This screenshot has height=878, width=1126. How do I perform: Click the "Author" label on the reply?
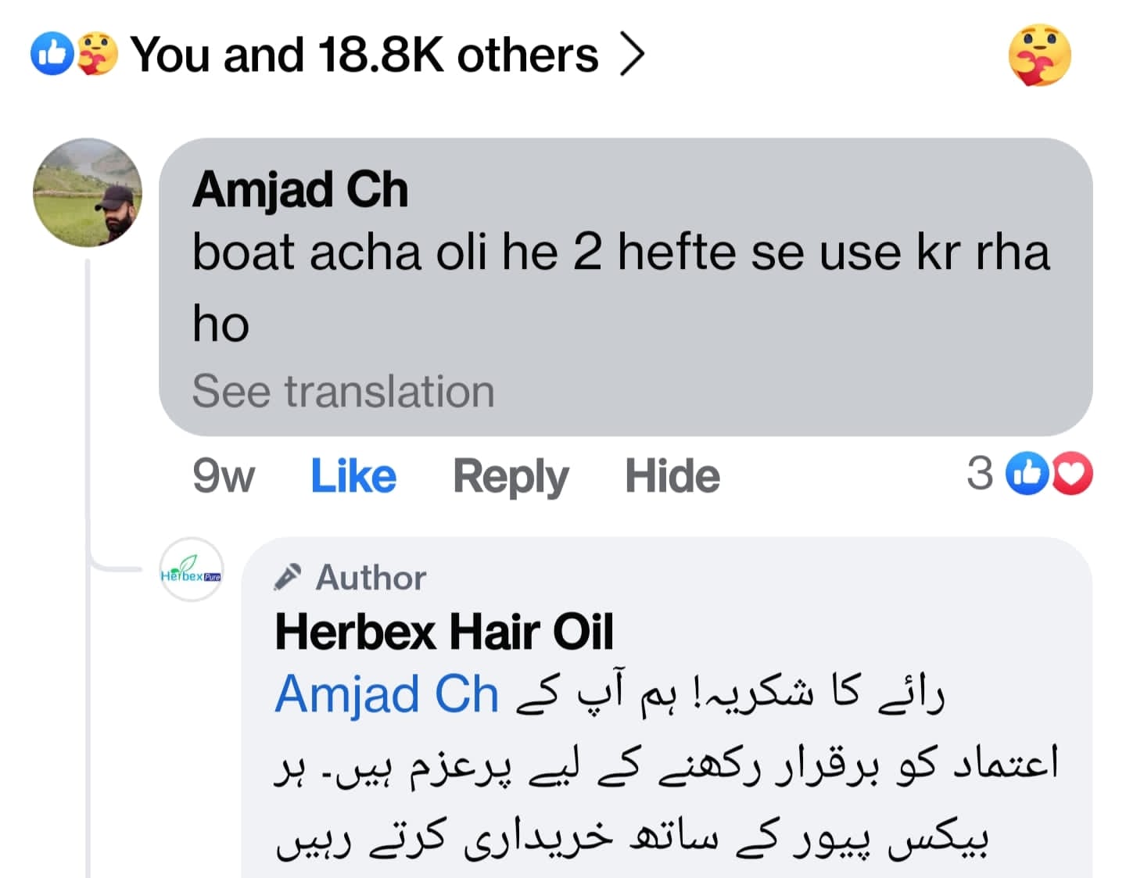click(371, 578)
